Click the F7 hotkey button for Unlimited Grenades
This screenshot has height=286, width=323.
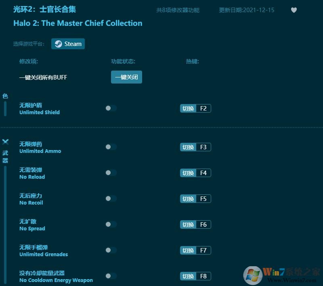click(x=203, y=250)
